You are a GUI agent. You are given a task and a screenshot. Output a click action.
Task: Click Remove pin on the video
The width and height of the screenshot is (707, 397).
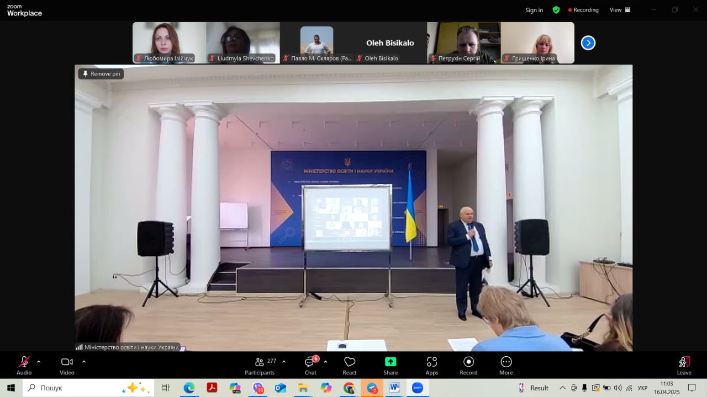click(101, 74)
